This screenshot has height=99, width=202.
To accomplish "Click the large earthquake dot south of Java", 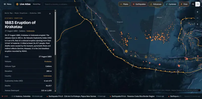I will click(x=160, y=65).
